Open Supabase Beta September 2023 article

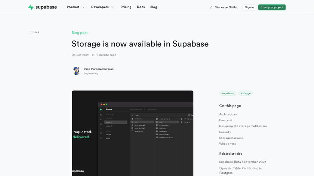click(x=243, y=162)
